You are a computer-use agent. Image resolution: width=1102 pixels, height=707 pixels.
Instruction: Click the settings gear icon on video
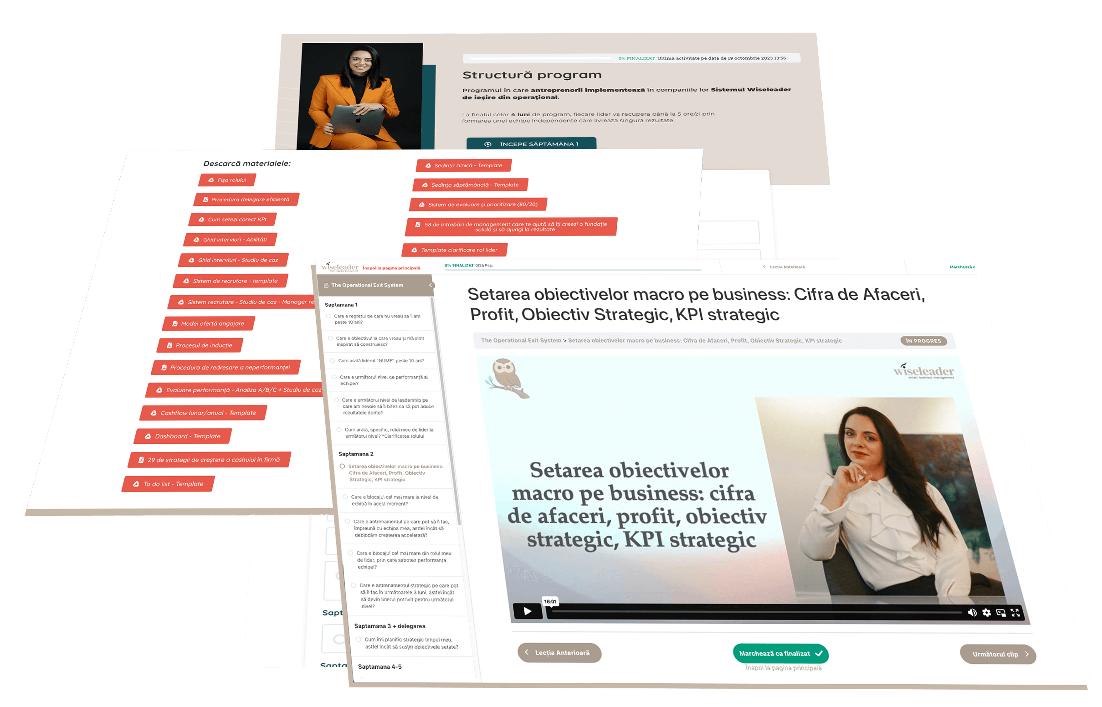pos(984,612)
